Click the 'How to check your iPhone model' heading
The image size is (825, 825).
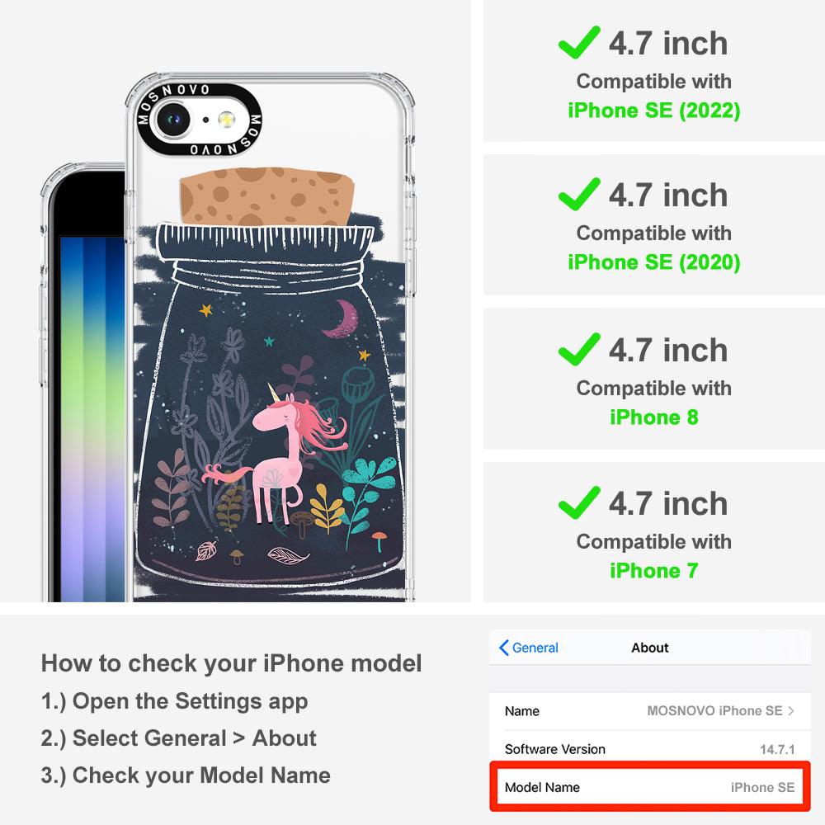click(232, 663)
